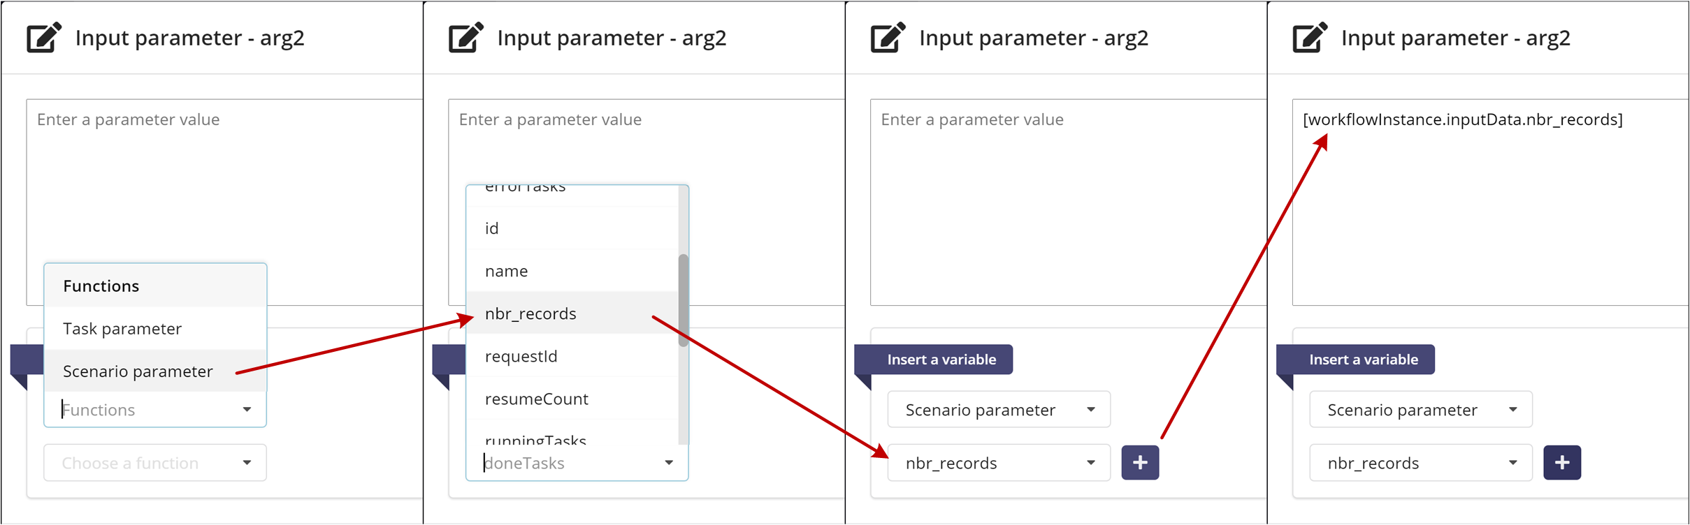Select the Task parameter option
This screenshot has height=525, width=1690.
(x=155, y=329)
